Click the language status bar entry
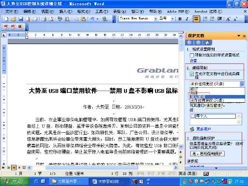 tap(188, 174)
